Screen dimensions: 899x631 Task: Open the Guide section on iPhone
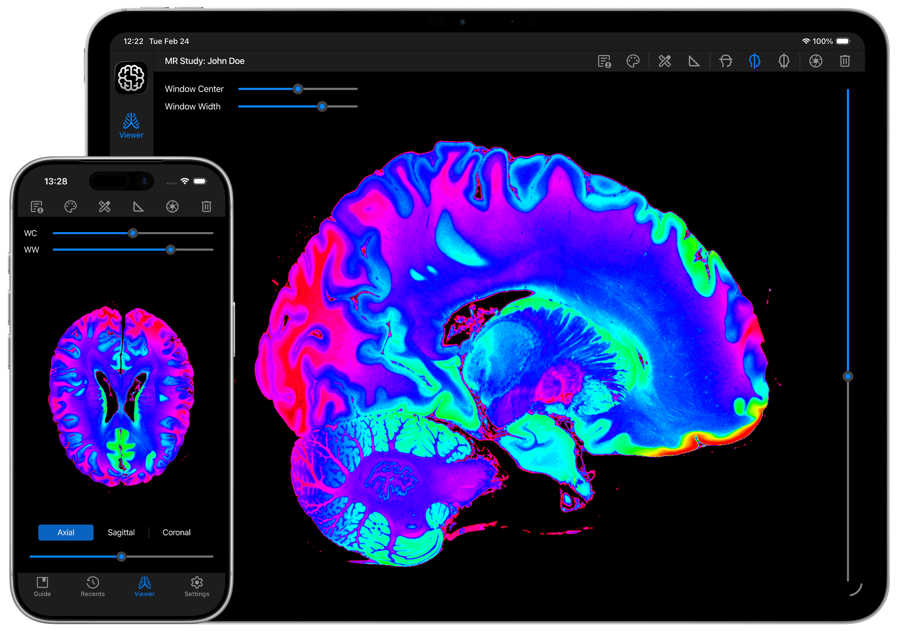pyautogui.click(x=42, y=587)
